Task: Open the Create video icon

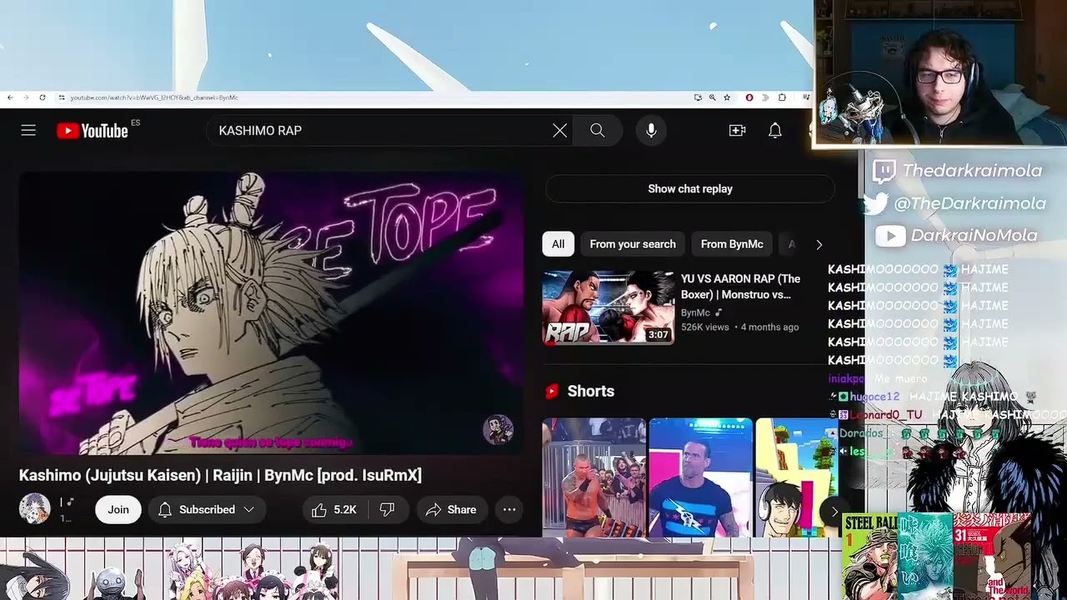Action: click(737, 131)
